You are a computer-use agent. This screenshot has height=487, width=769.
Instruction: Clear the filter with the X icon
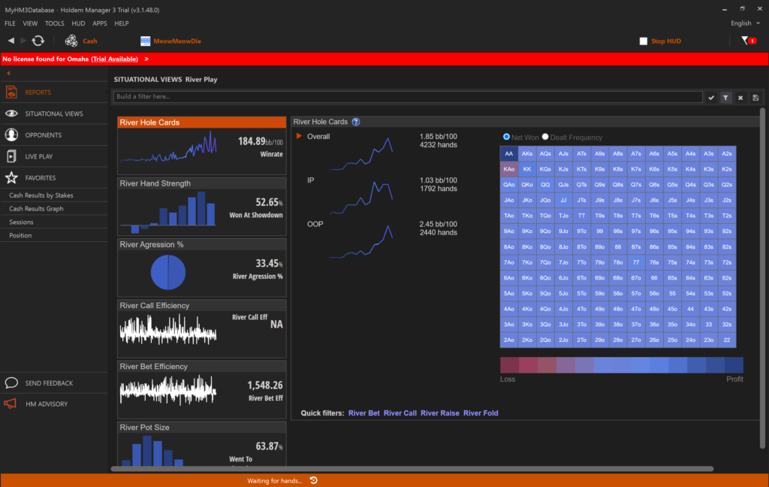click(x=740, y=97)
